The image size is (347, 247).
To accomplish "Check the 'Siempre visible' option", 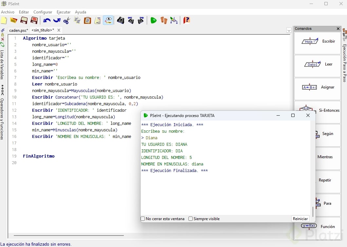I will tap(191, 219).
